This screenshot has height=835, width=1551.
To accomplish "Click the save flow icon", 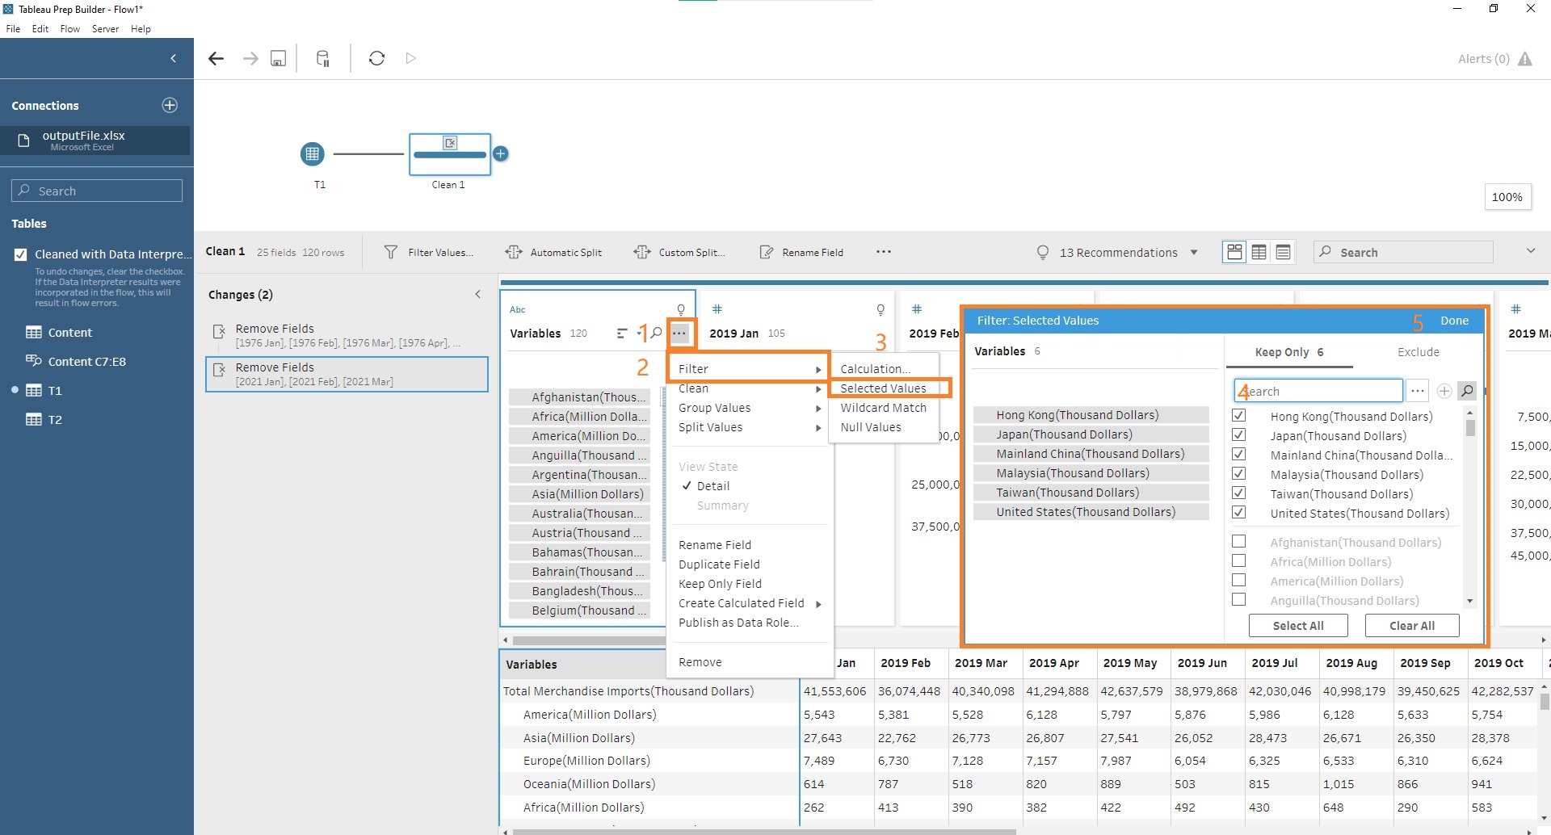I will [278, 58].
